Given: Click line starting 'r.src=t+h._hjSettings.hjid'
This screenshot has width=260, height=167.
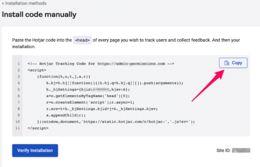Looking at the screenshot, I should coord(102,109).
